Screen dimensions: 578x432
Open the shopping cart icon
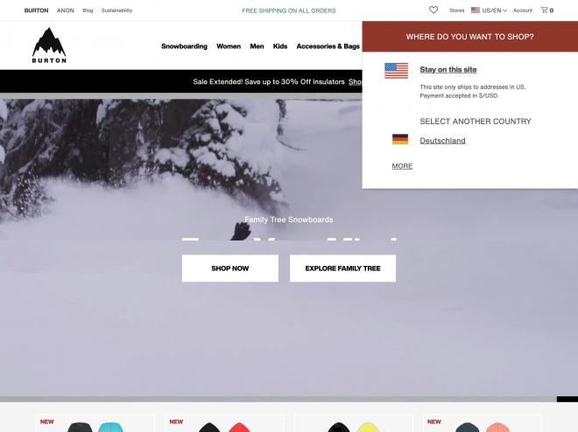tap(544, 10)
